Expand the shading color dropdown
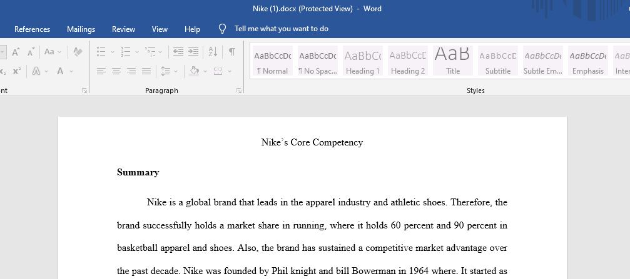630x279 pixels. 205,72
